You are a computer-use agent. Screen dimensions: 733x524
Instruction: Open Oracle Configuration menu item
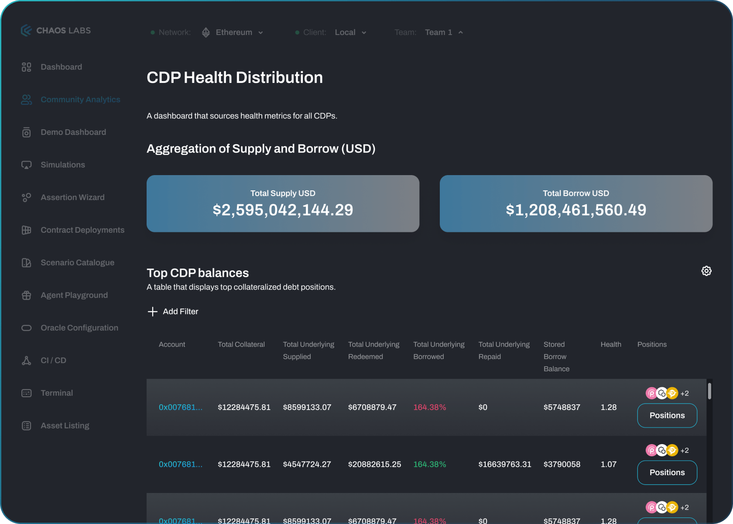coord(79,328)
